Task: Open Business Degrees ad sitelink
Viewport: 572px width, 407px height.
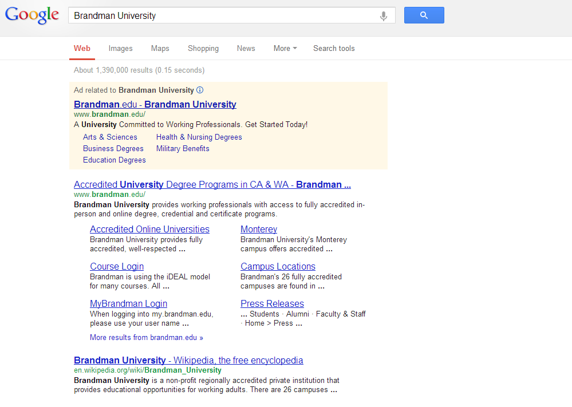Action: tap(113, 148)
